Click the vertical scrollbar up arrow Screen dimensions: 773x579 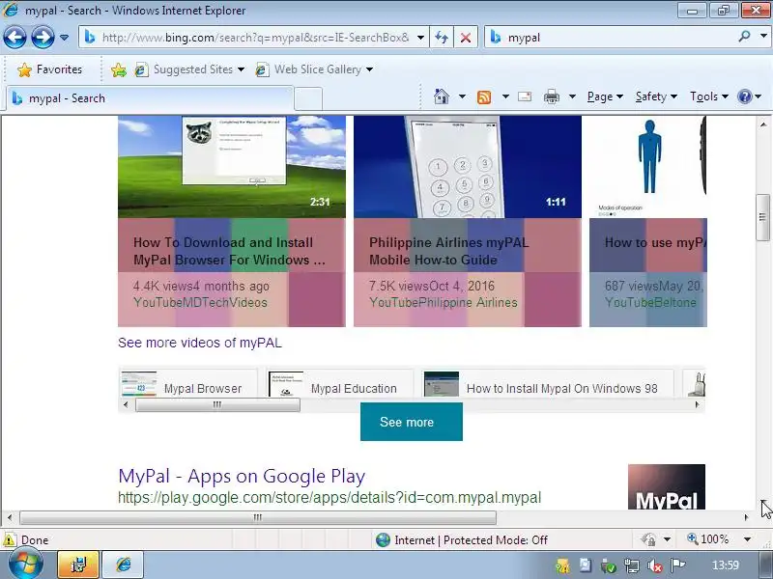tap(763, 124)
